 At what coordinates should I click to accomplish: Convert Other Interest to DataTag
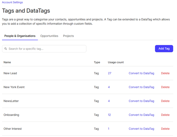coord(141,129)
